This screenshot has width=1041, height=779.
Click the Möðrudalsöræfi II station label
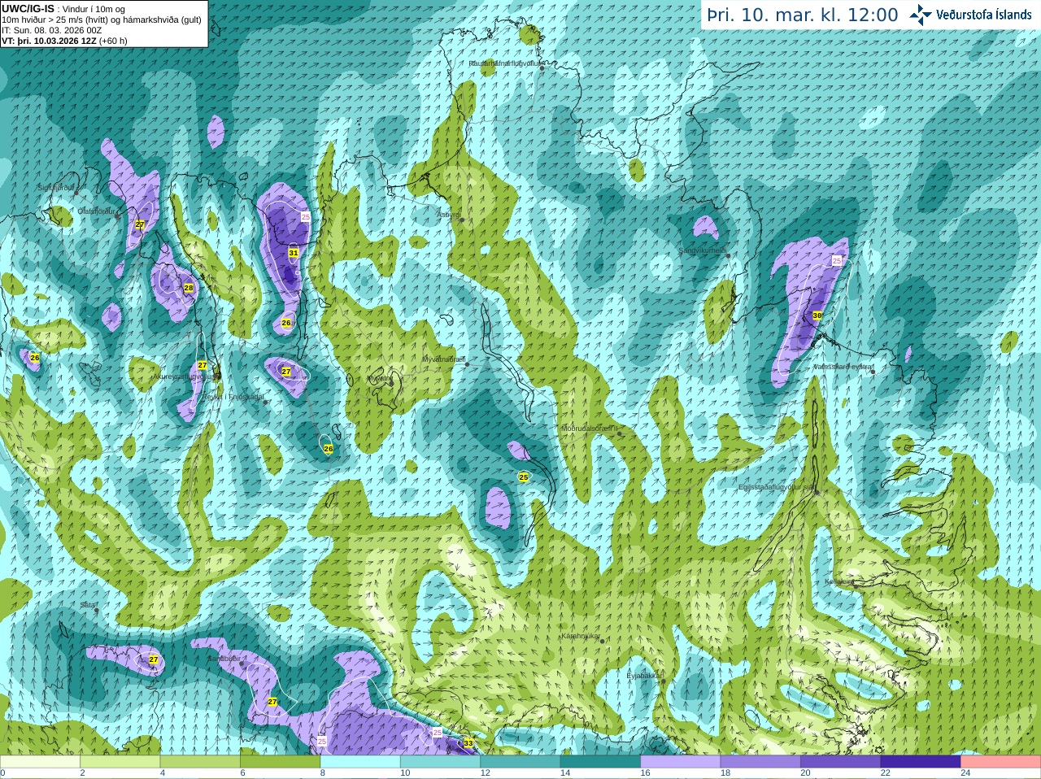590,429
